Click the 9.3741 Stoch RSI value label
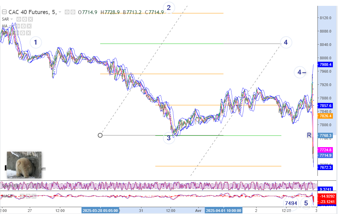The image size is (338, 214). click(325, 189)
